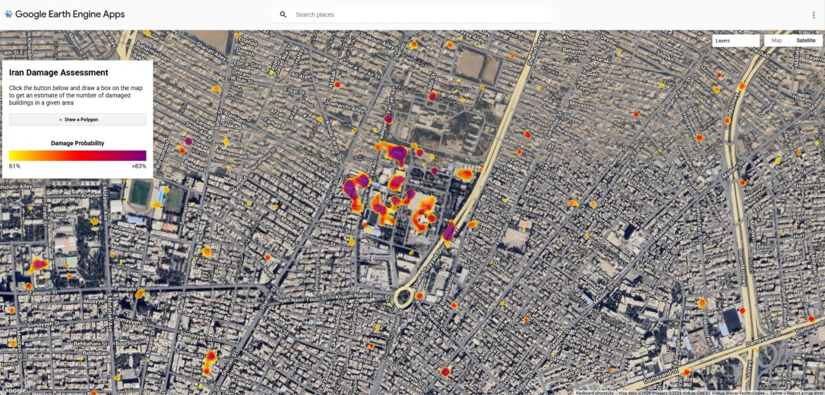Screen dimensions: 825x395
Task: Switch map view to Map
Action: (x=777, y=41)
